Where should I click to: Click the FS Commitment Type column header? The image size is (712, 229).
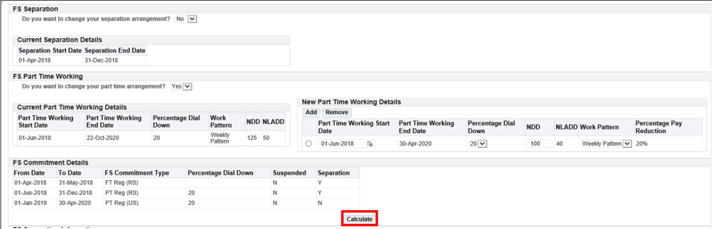[x=137, y=173]
